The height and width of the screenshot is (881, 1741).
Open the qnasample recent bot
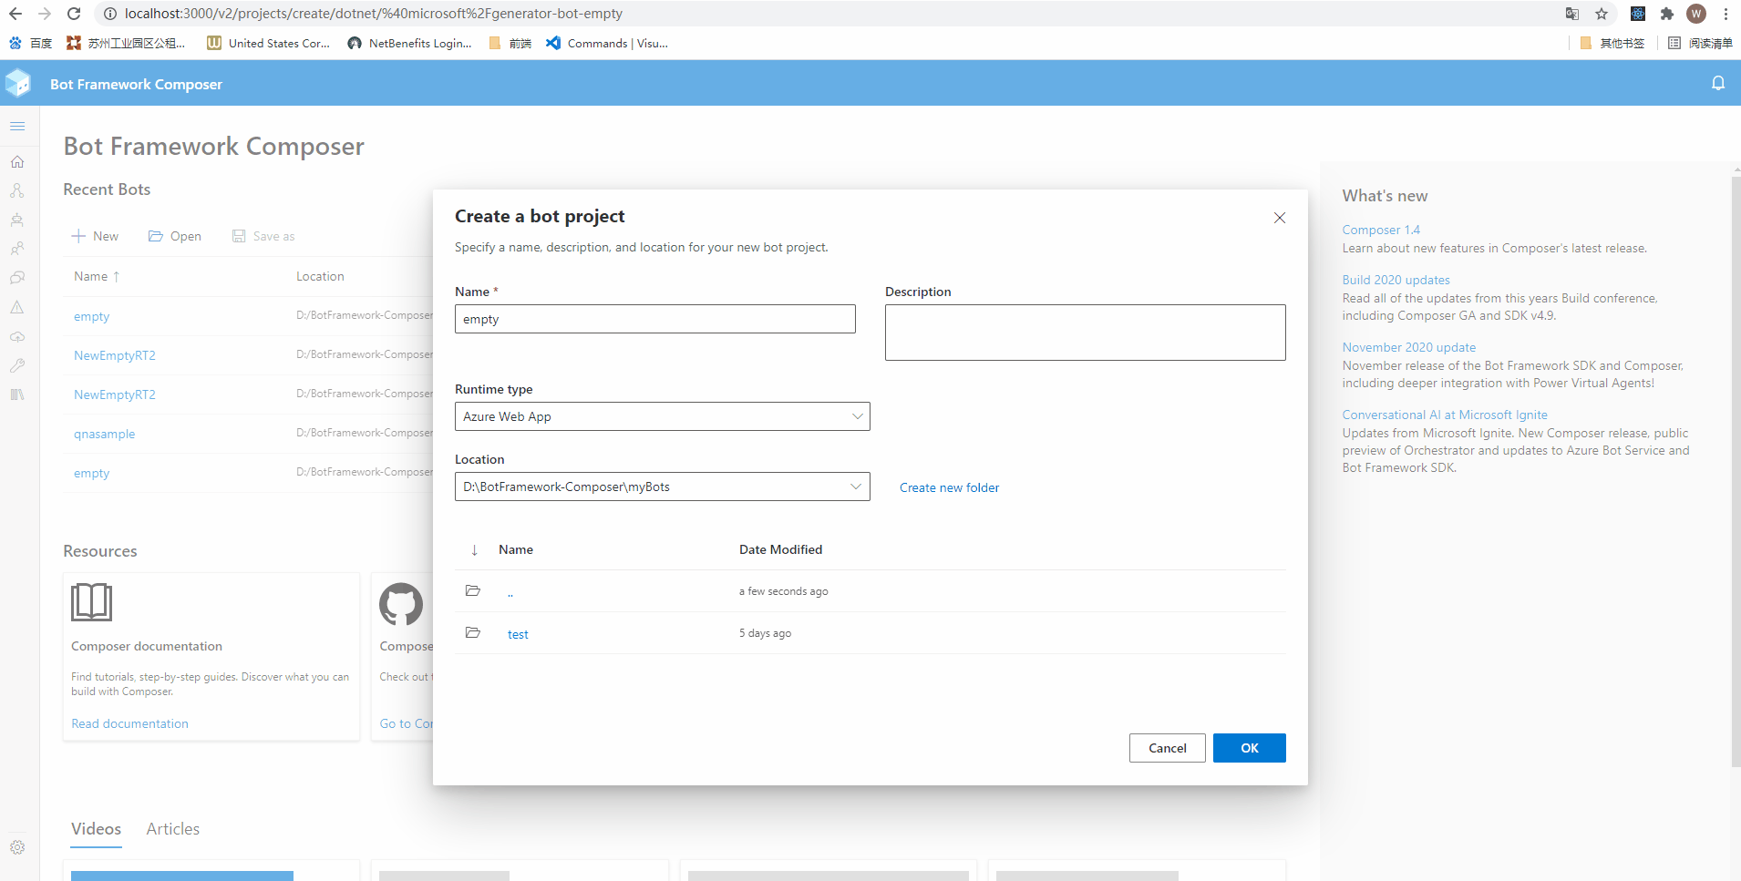[x=104, y=434]
